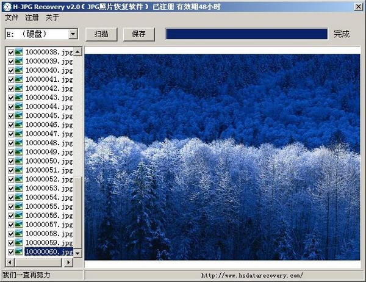Viewport: 366px width, 282px height.
Task: Toggle checkbox for 10000059.jpg
Action: pos(11,243)
